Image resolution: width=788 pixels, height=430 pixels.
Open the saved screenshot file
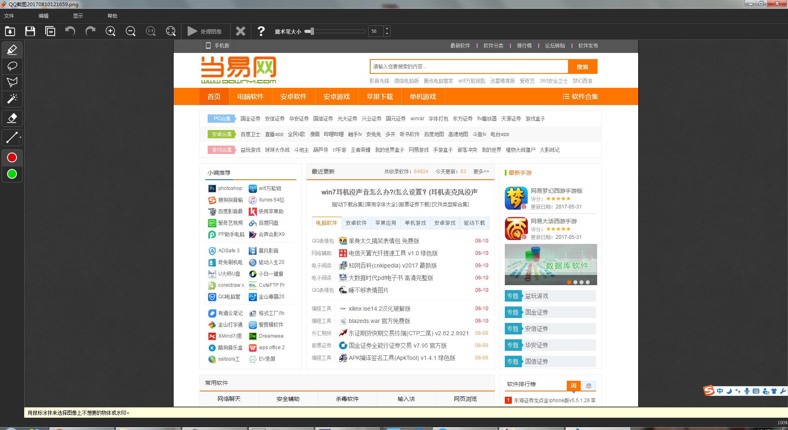coord(10,31)
